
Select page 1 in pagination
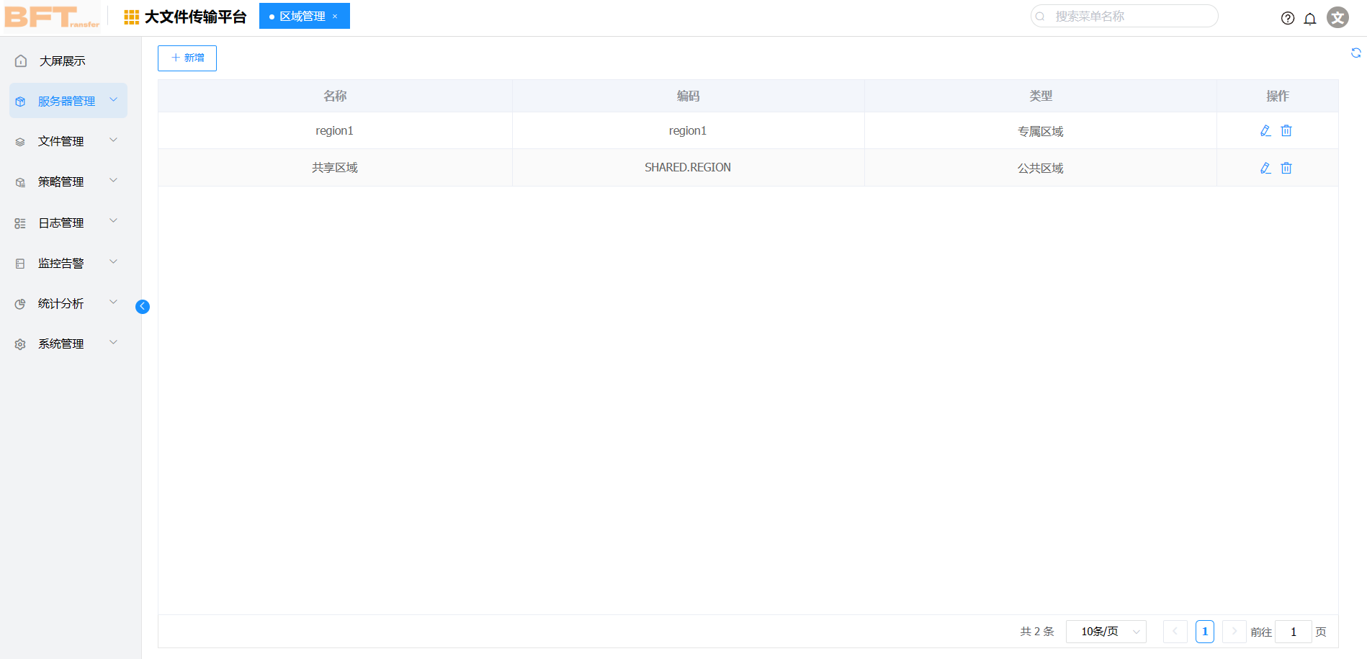[x=1205, y=631]
